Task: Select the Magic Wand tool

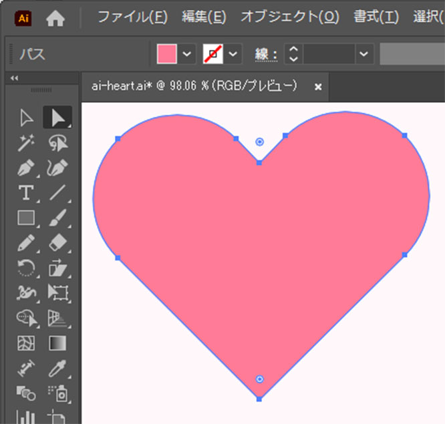Action: (26, 143)
